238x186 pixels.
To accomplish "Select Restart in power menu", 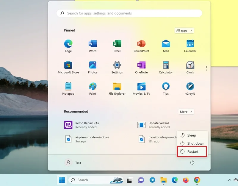I will (x=192, y=151).
